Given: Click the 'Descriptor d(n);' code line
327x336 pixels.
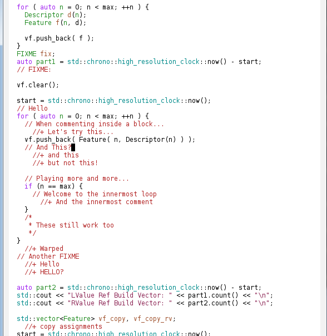Looking at the screenshot, I should coord(55,15).
